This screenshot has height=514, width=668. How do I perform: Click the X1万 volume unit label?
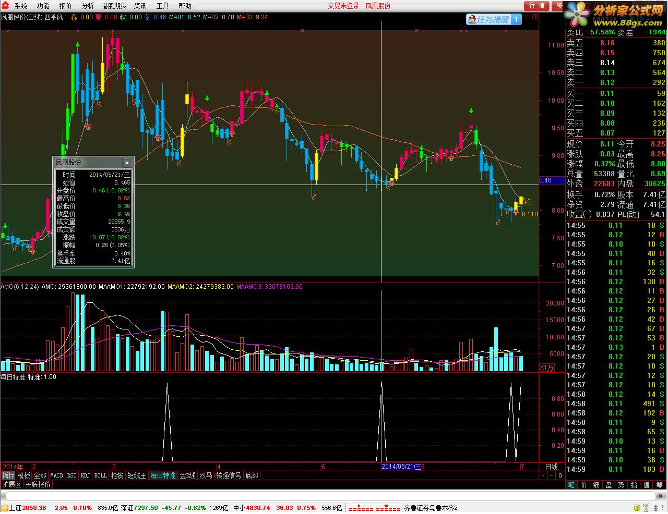pyautogui.click(x=547, y=368)
